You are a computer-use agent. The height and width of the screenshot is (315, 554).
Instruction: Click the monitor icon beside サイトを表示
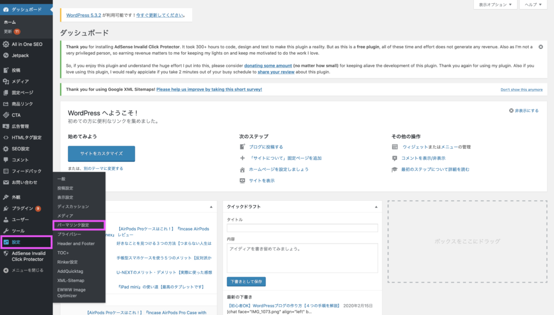tap(242, 181)
